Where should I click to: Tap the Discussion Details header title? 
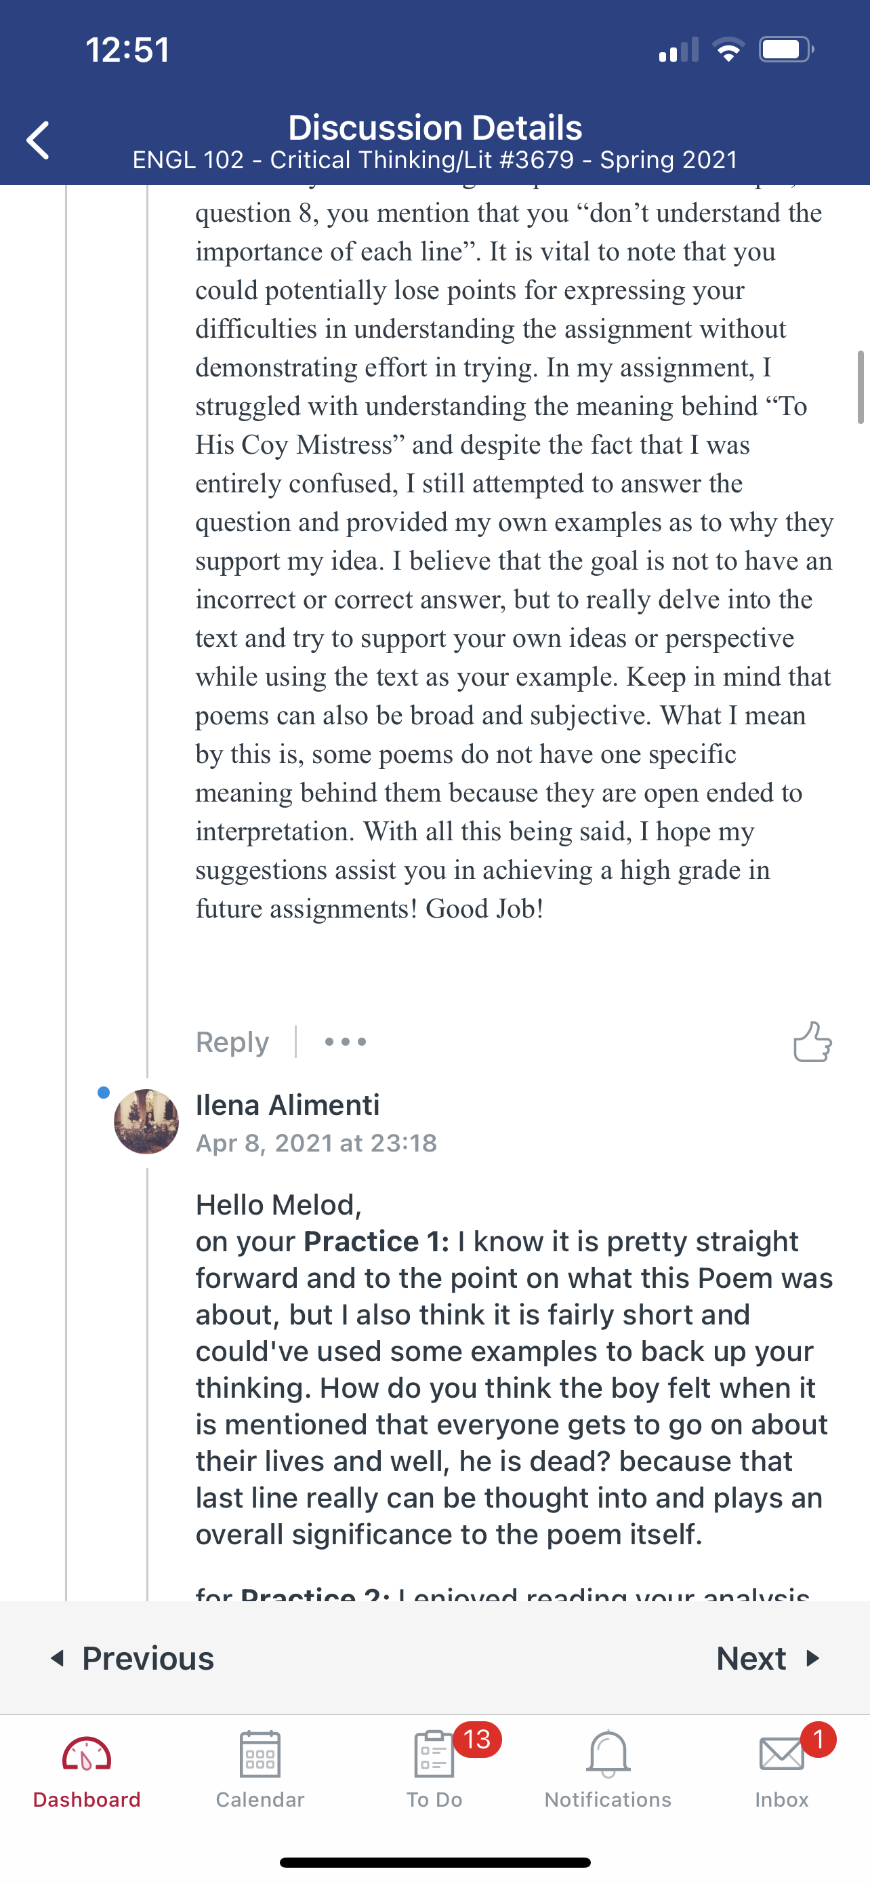click(x=434, y=128)
